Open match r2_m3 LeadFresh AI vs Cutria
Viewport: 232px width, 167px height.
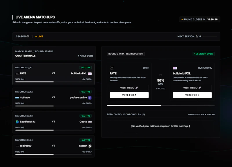coord(53,122)
